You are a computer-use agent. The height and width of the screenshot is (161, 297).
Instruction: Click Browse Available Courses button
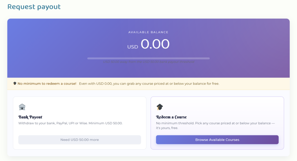point(217,140)
